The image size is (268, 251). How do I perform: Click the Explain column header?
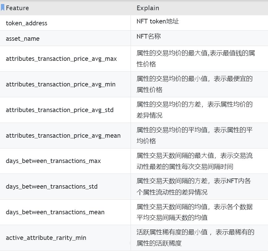pos(148,8)
